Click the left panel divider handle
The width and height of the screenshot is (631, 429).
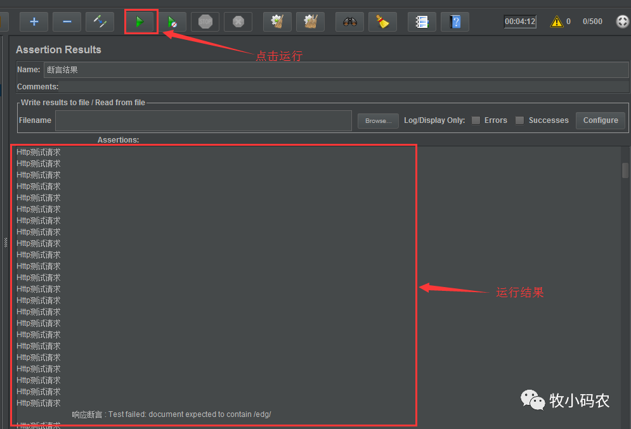click(x=6, y=243)
